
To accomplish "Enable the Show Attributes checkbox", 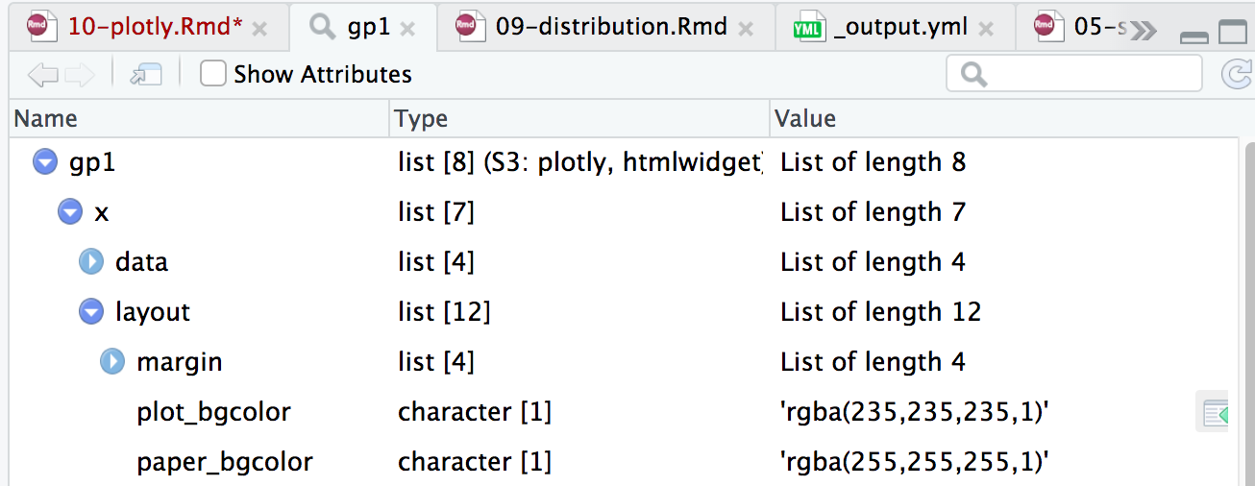I will tap(213, 74).
